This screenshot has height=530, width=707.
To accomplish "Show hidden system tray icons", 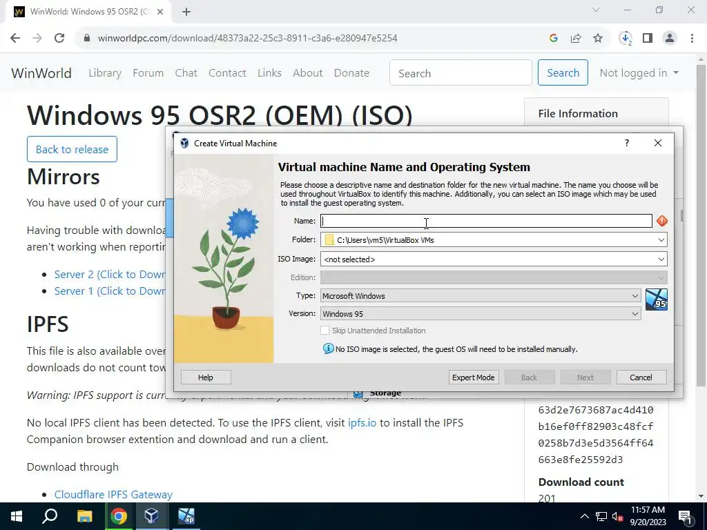I will click(584, 516).
